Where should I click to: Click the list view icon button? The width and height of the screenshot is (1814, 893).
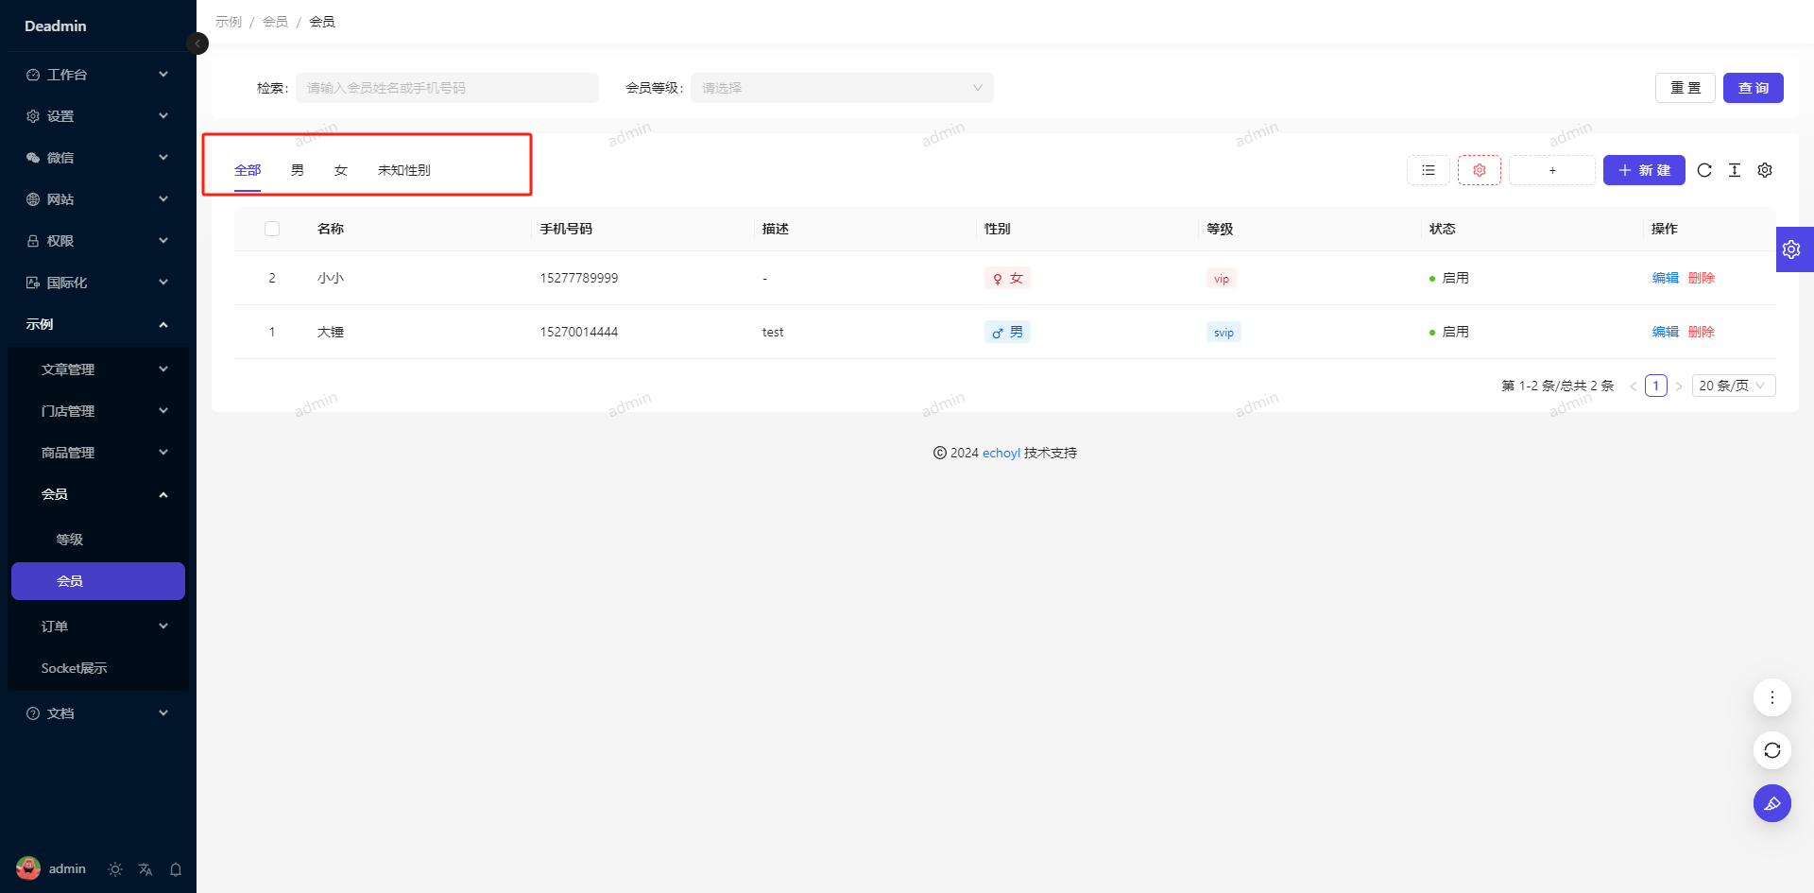(1428, 170)
